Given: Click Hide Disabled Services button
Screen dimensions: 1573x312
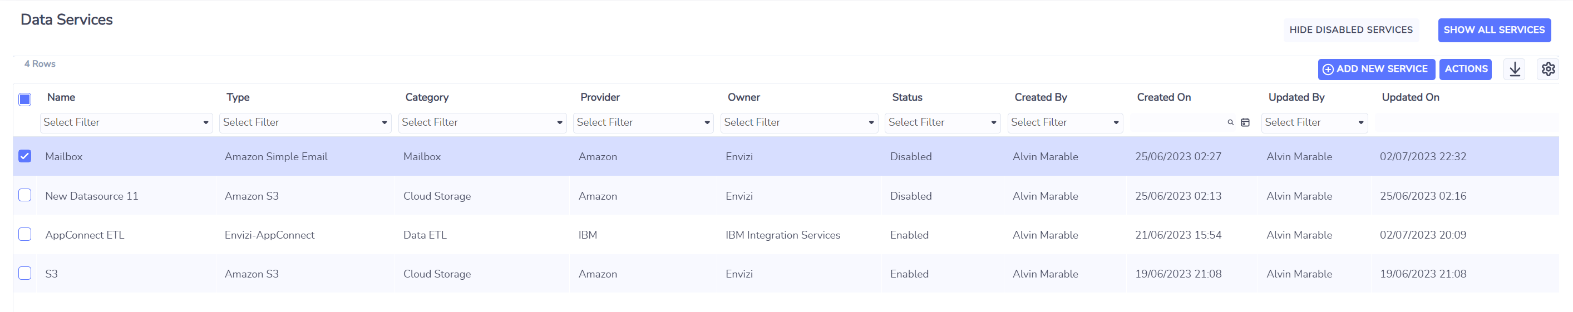Looking at the screenshot, I should tap(1351, 30).
